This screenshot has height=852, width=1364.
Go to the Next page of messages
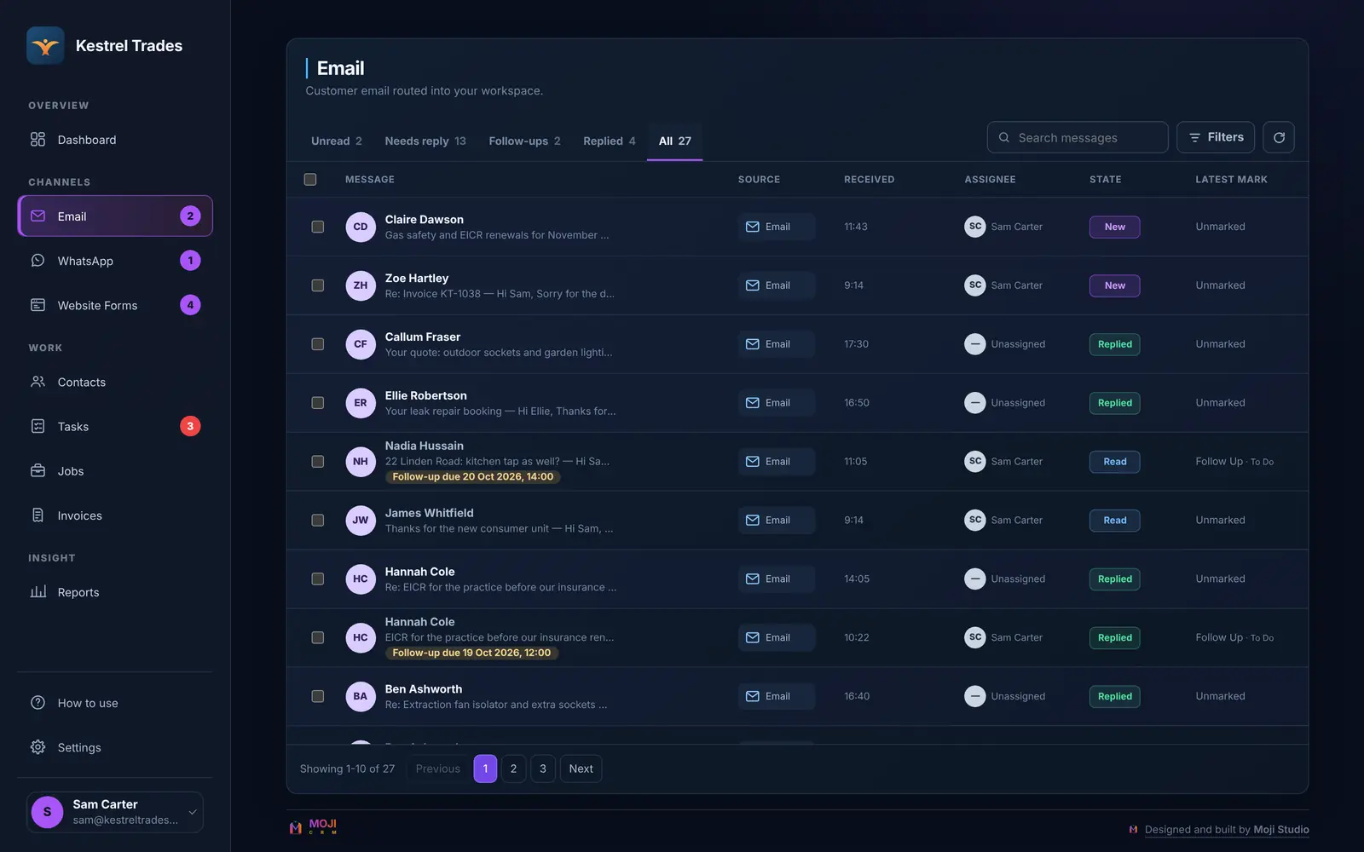[x=581, y=769]
